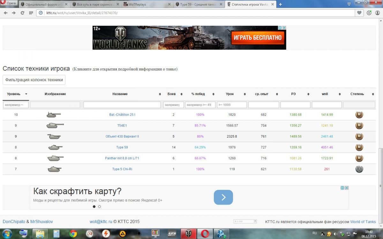
Task: Open the Speed Dial grid icon
Action: click(31, 13)
